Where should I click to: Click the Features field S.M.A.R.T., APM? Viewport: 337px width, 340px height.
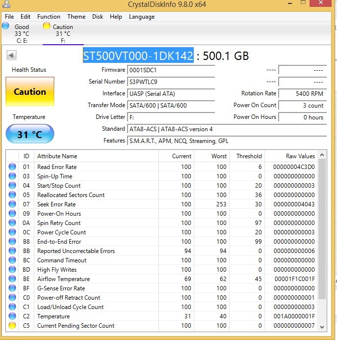pyautogui.click(x=227, y=141)
